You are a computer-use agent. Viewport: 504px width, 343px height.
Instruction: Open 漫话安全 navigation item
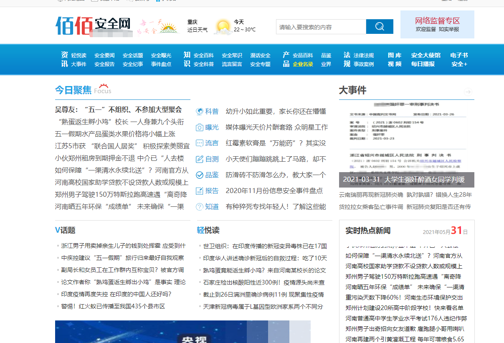click(x=260, y=56)
